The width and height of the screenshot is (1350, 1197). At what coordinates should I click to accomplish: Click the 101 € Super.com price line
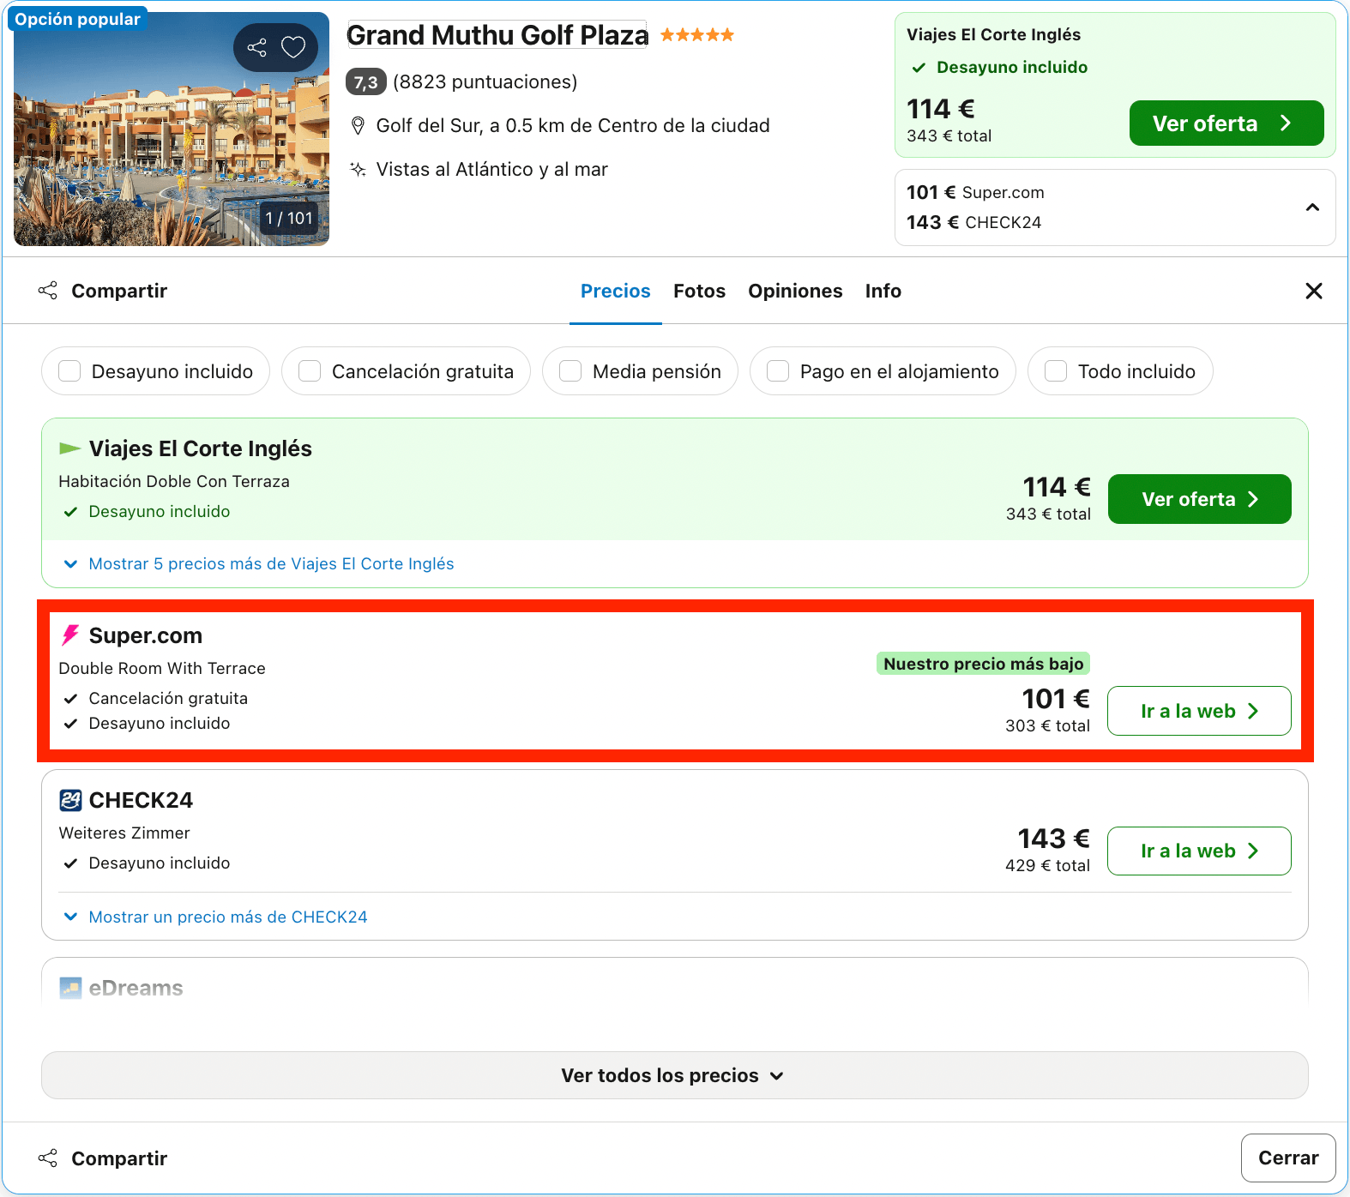975,192
